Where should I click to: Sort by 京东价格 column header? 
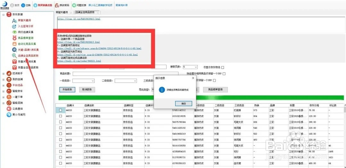coord(315,106)
